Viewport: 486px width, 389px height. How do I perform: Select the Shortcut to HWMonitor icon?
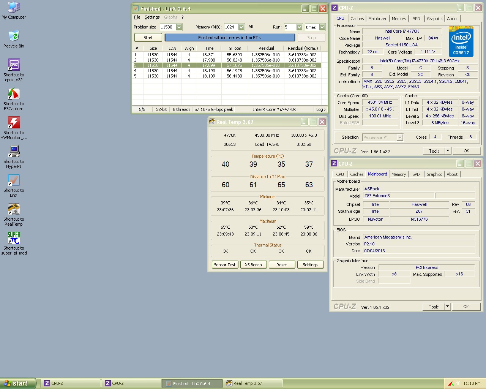pyautogui.click(x=14, y=128)
